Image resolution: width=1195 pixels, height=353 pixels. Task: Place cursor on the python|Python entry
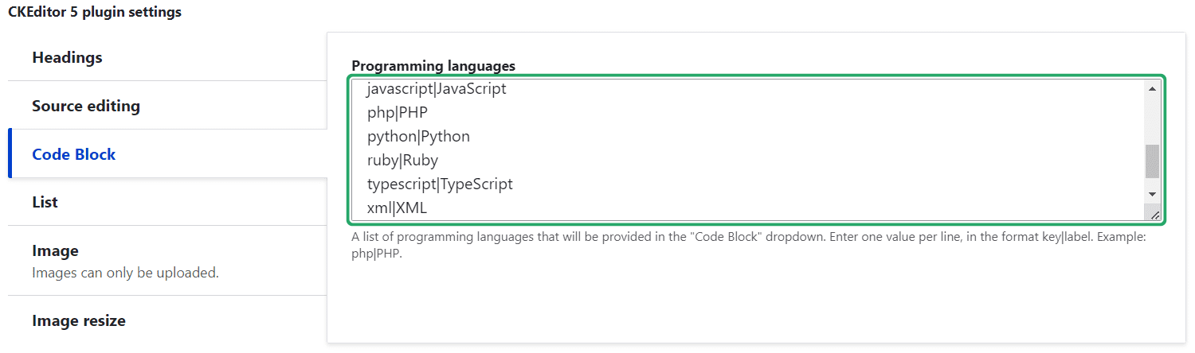tap(418, 137)
